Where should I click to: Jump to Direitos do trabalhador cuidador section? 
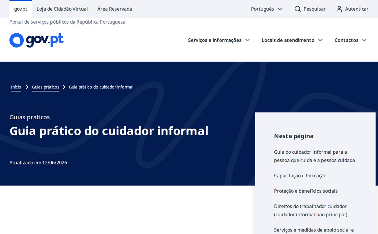tap(311, 210)
